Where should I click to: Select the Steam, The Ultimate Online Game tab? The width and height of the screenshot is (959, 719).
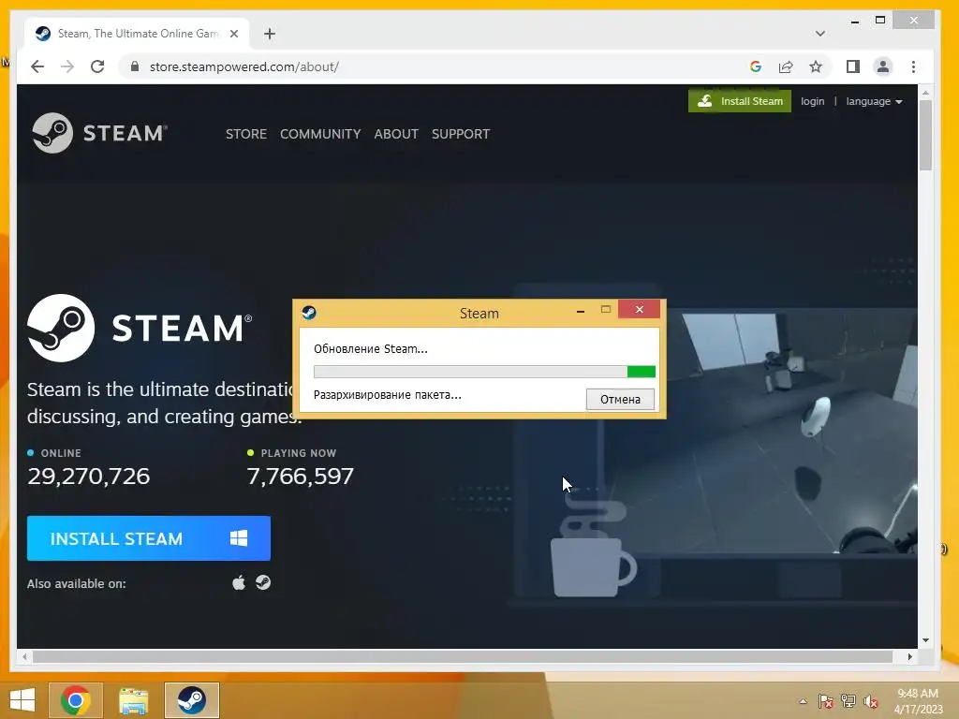tap(137, 34)
